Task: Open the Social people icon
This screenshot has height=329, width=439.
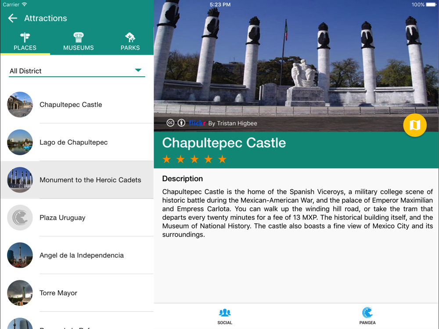Action: [225, 312]
